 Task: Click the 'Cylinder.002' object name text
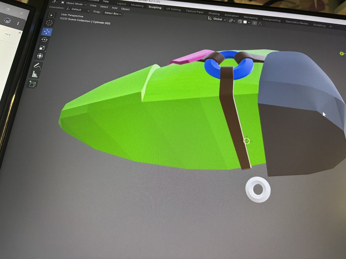tap(101, 22)
